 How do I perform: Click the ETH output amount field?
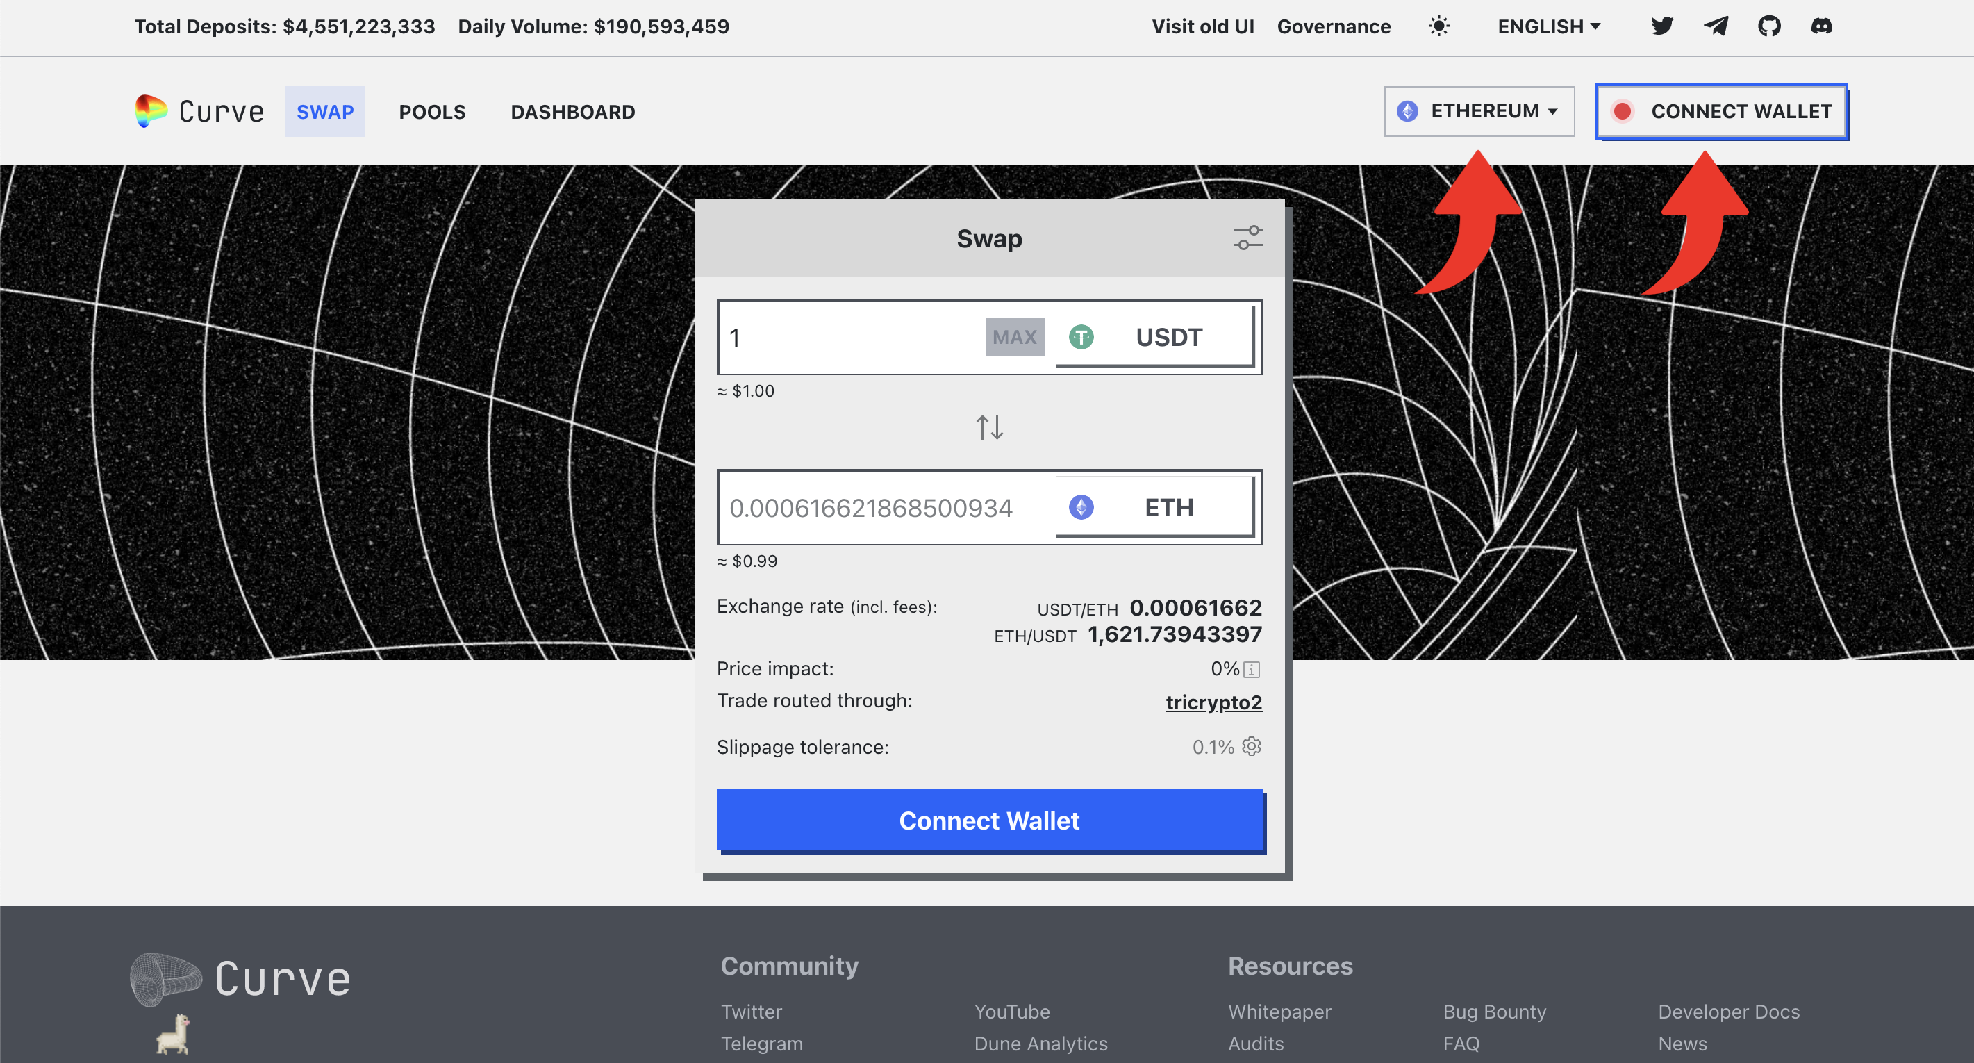886,507
